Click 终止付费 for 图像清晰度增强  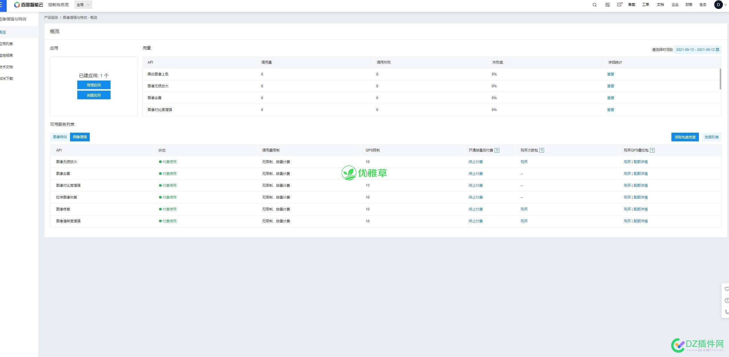click(475, 221)
